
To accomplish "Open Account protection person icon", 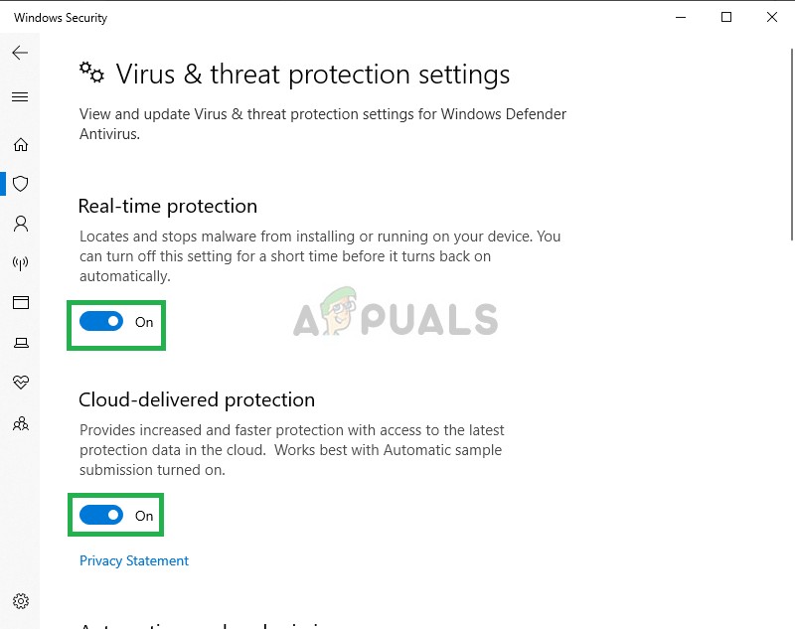I will tap(20, 224).
